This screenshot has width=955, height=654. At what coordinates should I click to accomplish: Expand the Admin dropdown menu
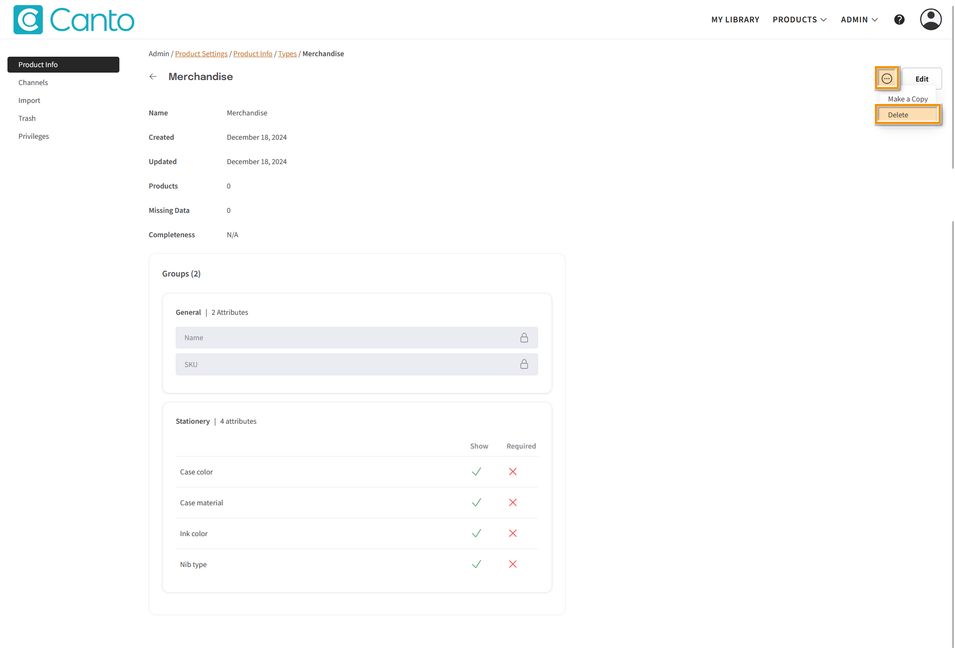click(859, 19)
